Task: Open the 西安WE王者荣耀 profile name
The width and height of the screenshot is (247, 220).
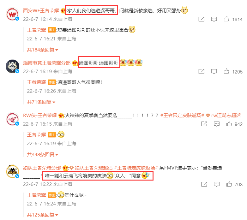Action: pyautogui.click(x=41, y=10)
